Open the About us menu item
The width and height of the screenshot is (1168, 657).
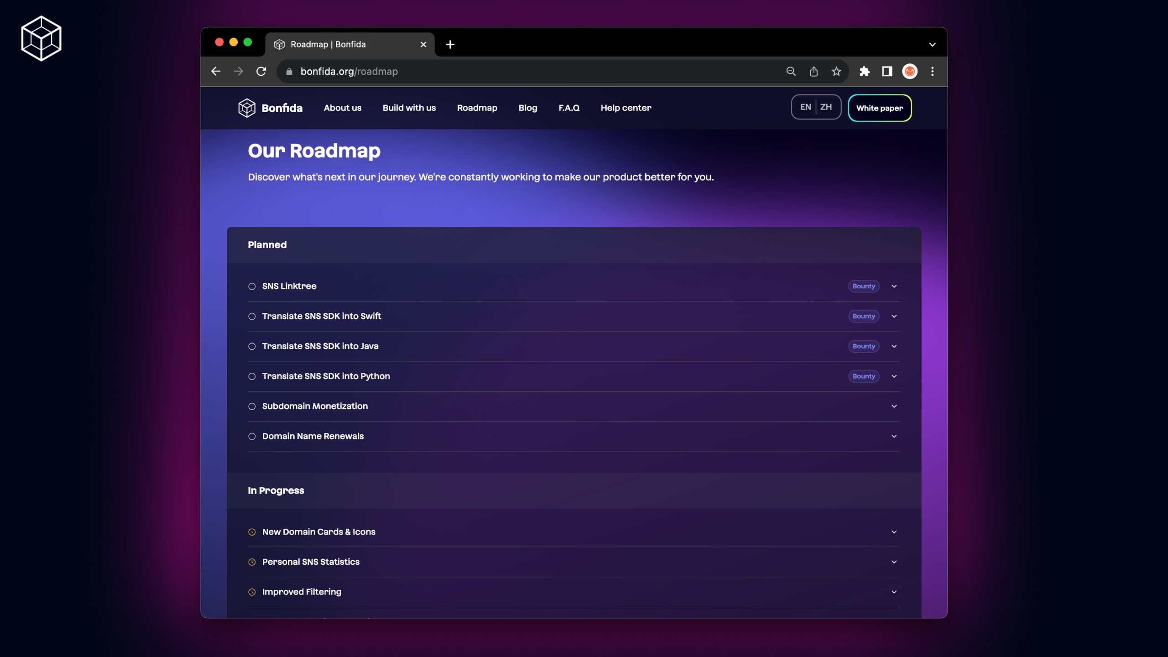click(x=342, y=108)
